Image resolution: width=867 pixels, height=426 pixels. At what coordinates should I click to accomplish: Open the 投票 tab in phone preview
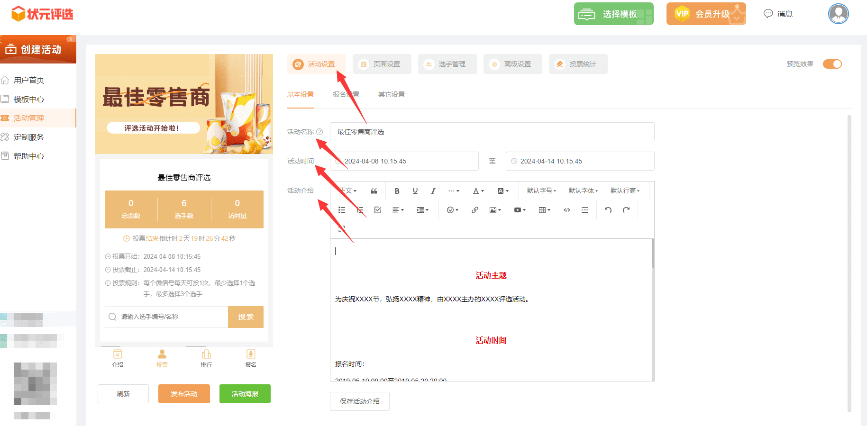click(x=162, y=358)
